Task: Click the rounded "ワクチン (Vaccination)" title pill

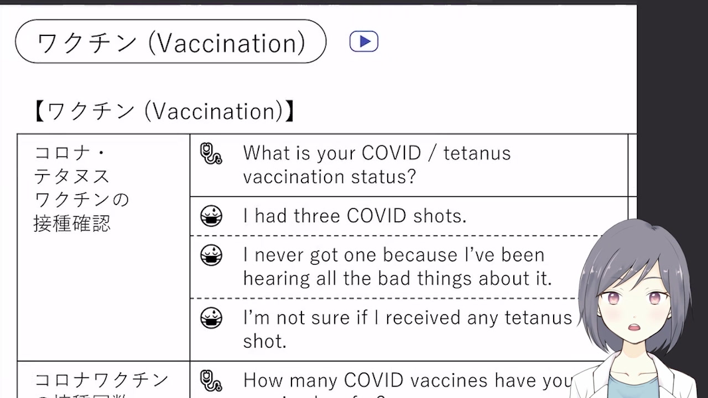Action: pos(170,42)
